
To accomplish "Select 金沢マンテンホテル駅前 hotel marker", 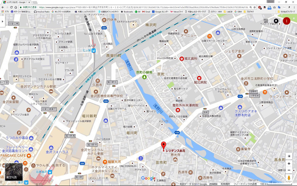I will [x=51, y=92].
